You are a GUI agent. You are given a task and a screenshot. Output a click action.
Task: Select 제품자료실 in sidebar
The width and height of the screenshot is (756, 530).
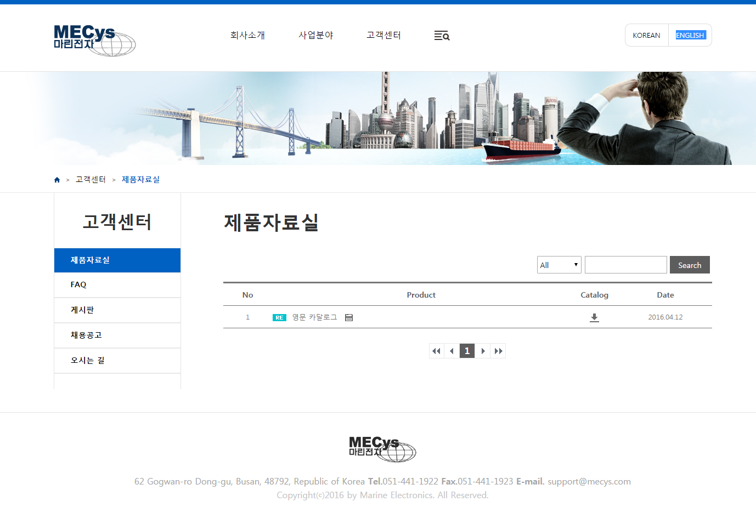point(117,260)
